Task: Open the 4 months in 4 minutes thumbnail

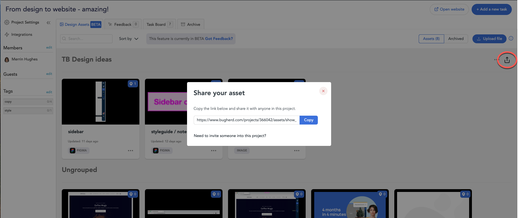Action: tap(350, 204)
